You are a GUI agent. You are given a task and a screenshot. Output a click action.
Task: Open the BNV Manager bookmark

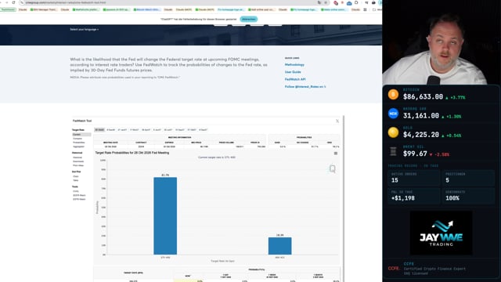pyautogui.click(x=44, y=9)
